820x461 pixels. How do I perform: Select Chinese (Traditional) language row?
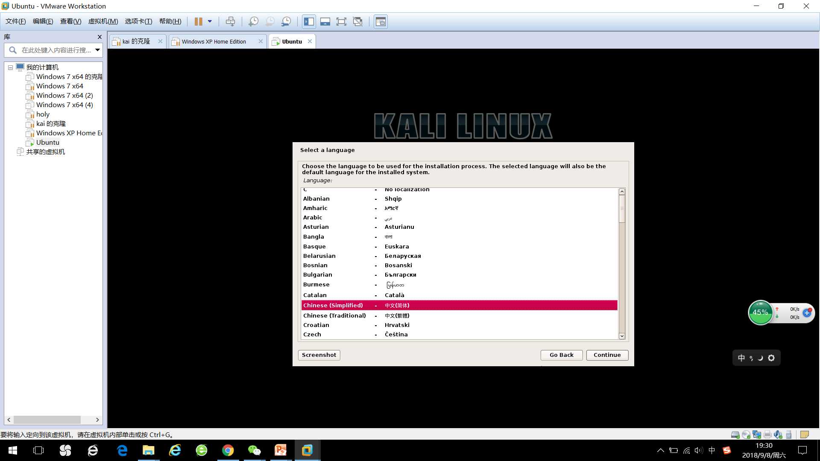(x=459, y=315)
